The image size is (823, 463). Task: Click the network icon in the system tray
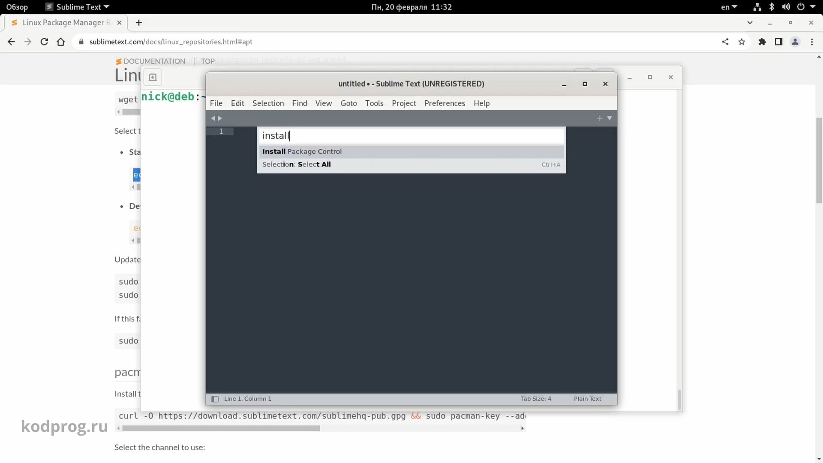757,7
